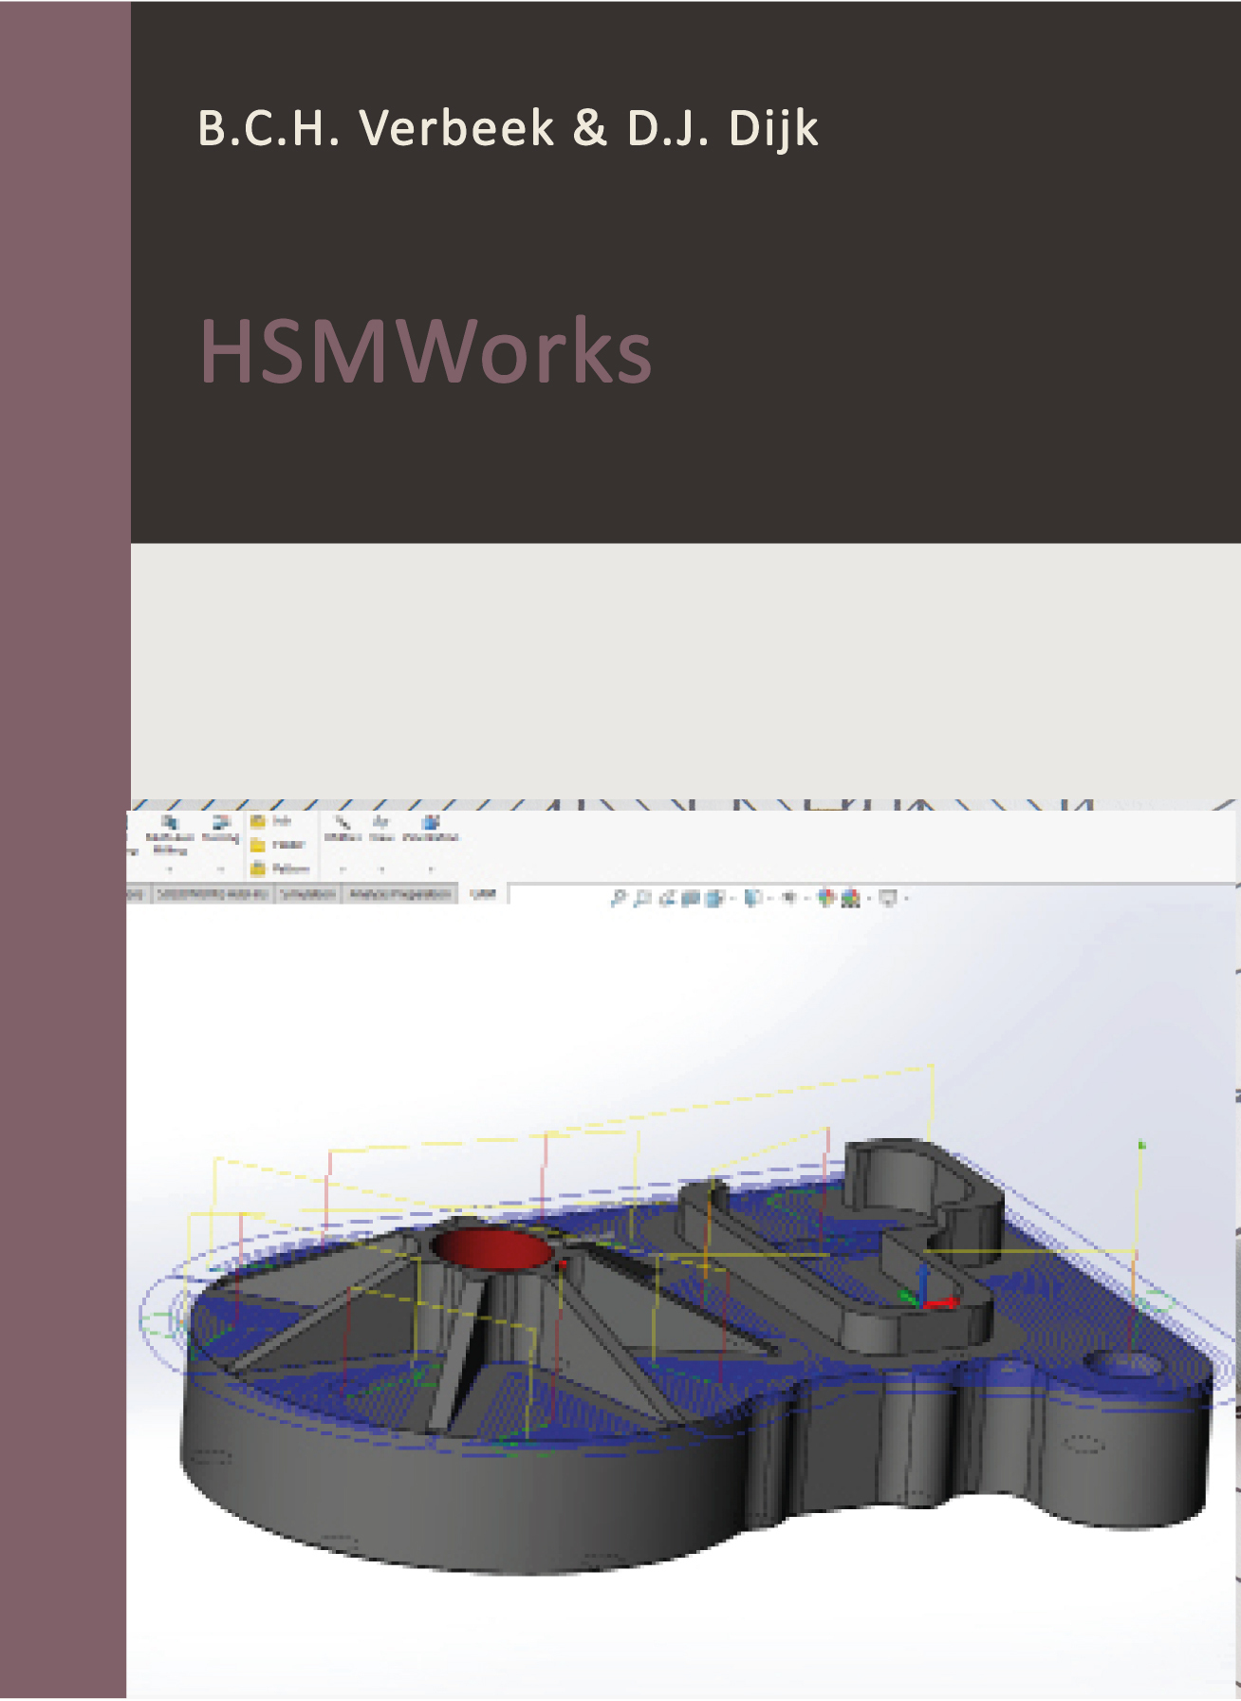Screen dimensions: 1241x1701
Task: Select the CAM tab
Action: (x=483, y=893)
